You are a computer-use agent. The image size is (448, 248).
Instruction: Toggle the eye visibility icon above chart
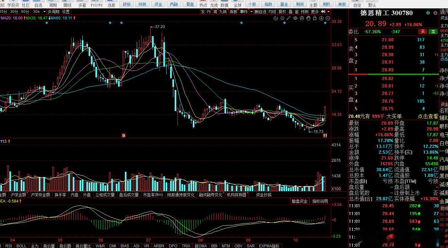[x=295, y=18]
